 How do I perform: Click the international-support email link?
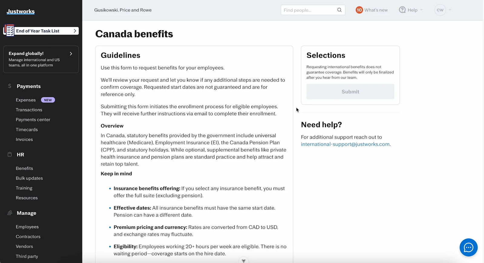(345, 144)
